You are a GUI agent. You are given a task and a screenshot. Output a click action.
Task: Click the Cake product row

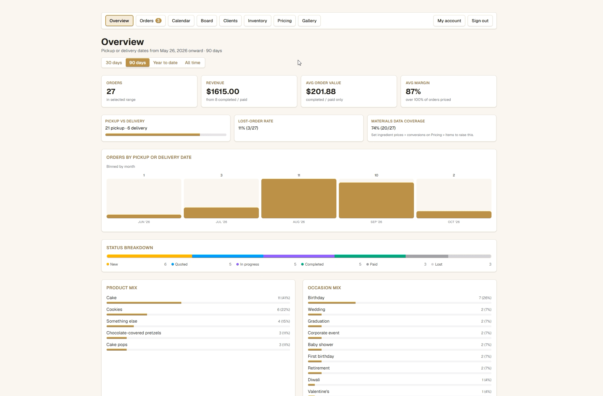[198, 299]
